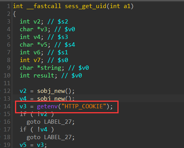This screenshot has width=184, height=148.
Task: Click parameter a1 in function signature
Action: click(127, 6)
